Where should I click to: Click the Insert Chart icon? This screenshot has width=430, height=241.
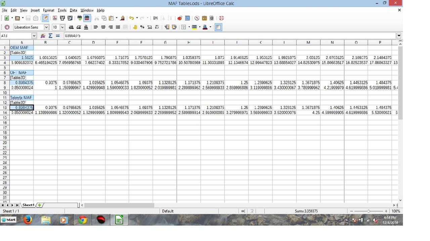[180, 18]
